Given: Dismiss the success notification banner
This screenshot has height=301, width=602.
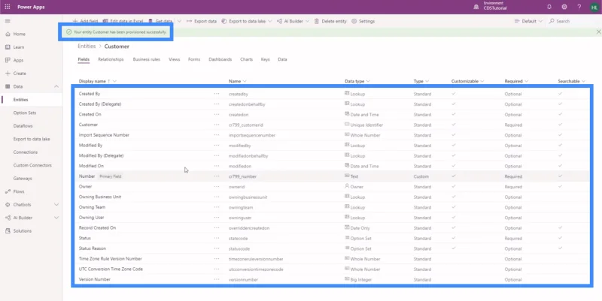Looking at the screenshot, I should [598, 32].
